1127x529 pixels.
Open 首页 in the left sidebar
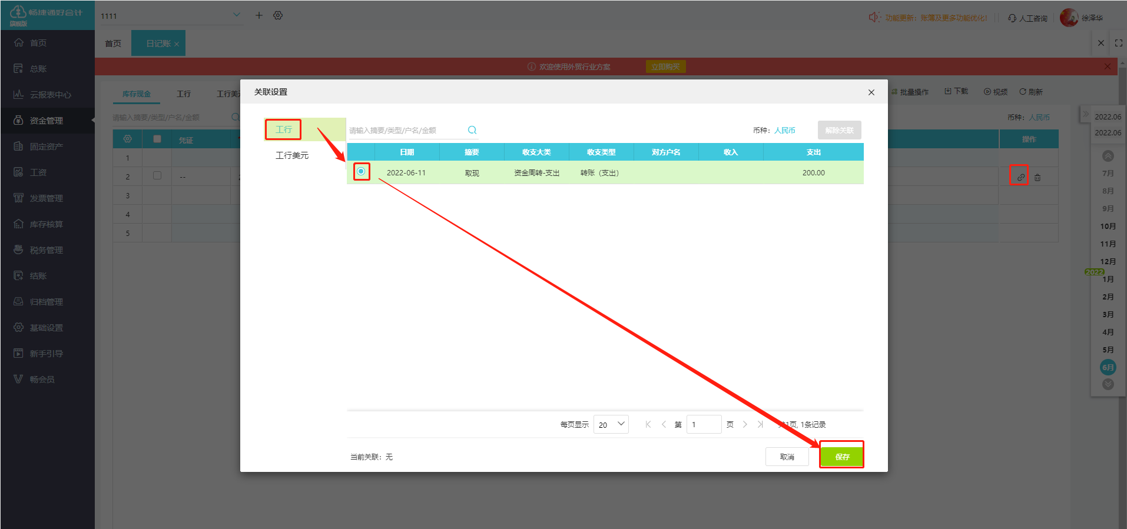38,43
